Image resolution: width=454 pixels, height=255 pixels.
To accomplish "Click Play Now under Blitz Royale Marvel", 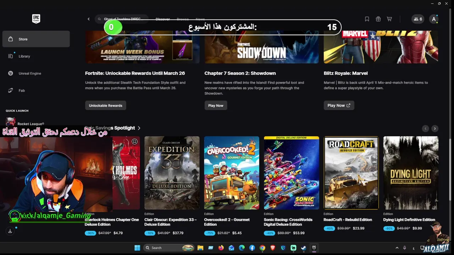I will pyautogui.click(x=339, y=106).
